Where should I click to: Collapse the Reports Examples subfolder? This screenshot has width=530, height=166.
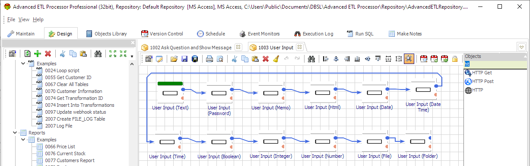pyautogui.click(x=22, y=140)
